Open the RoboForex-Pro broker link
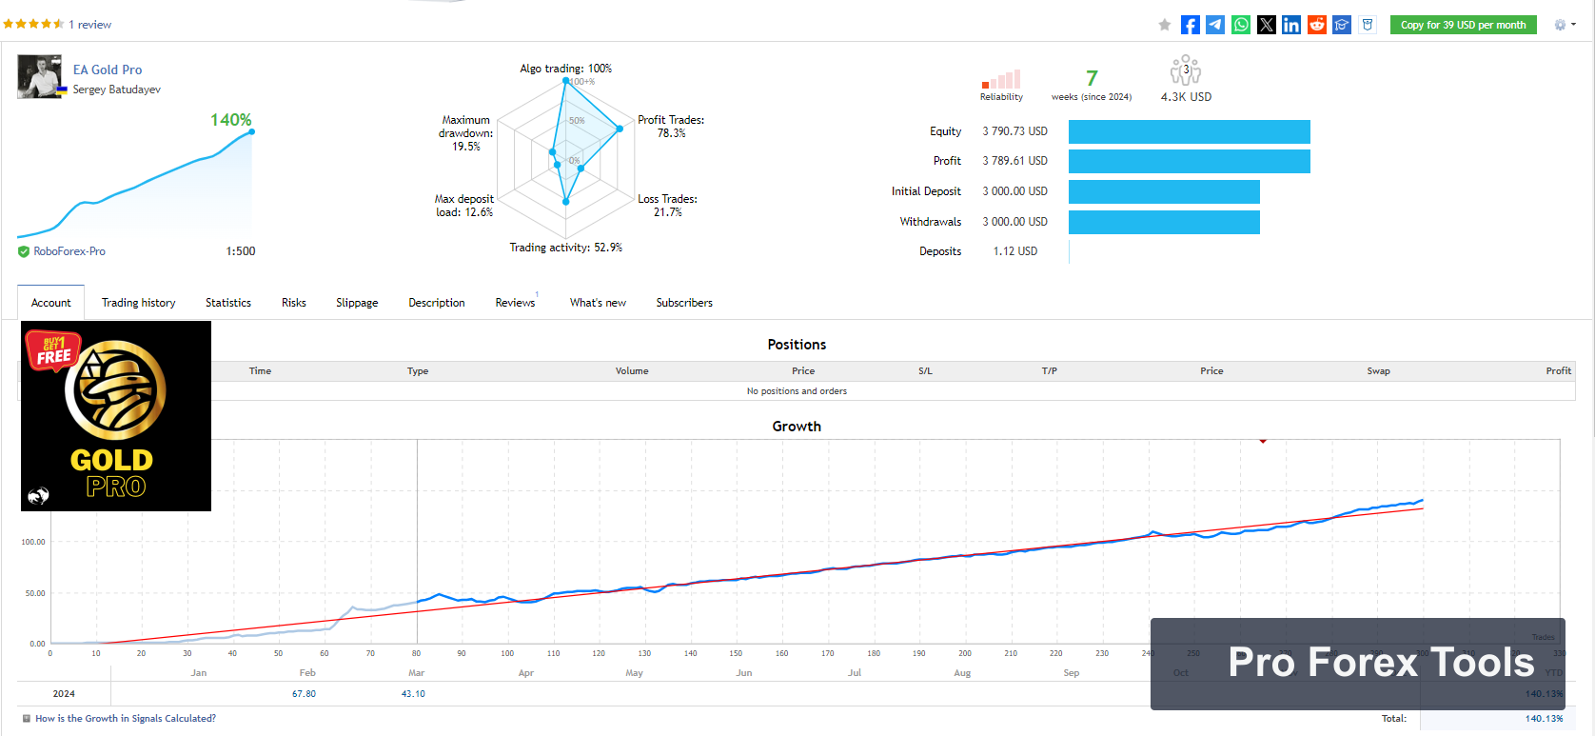Viewport: 1595px width, 736px height. 69,251
